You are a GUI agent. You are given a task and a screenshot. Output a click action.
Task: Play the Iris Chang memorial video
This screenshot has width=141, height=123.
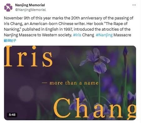tap(70, 83)
